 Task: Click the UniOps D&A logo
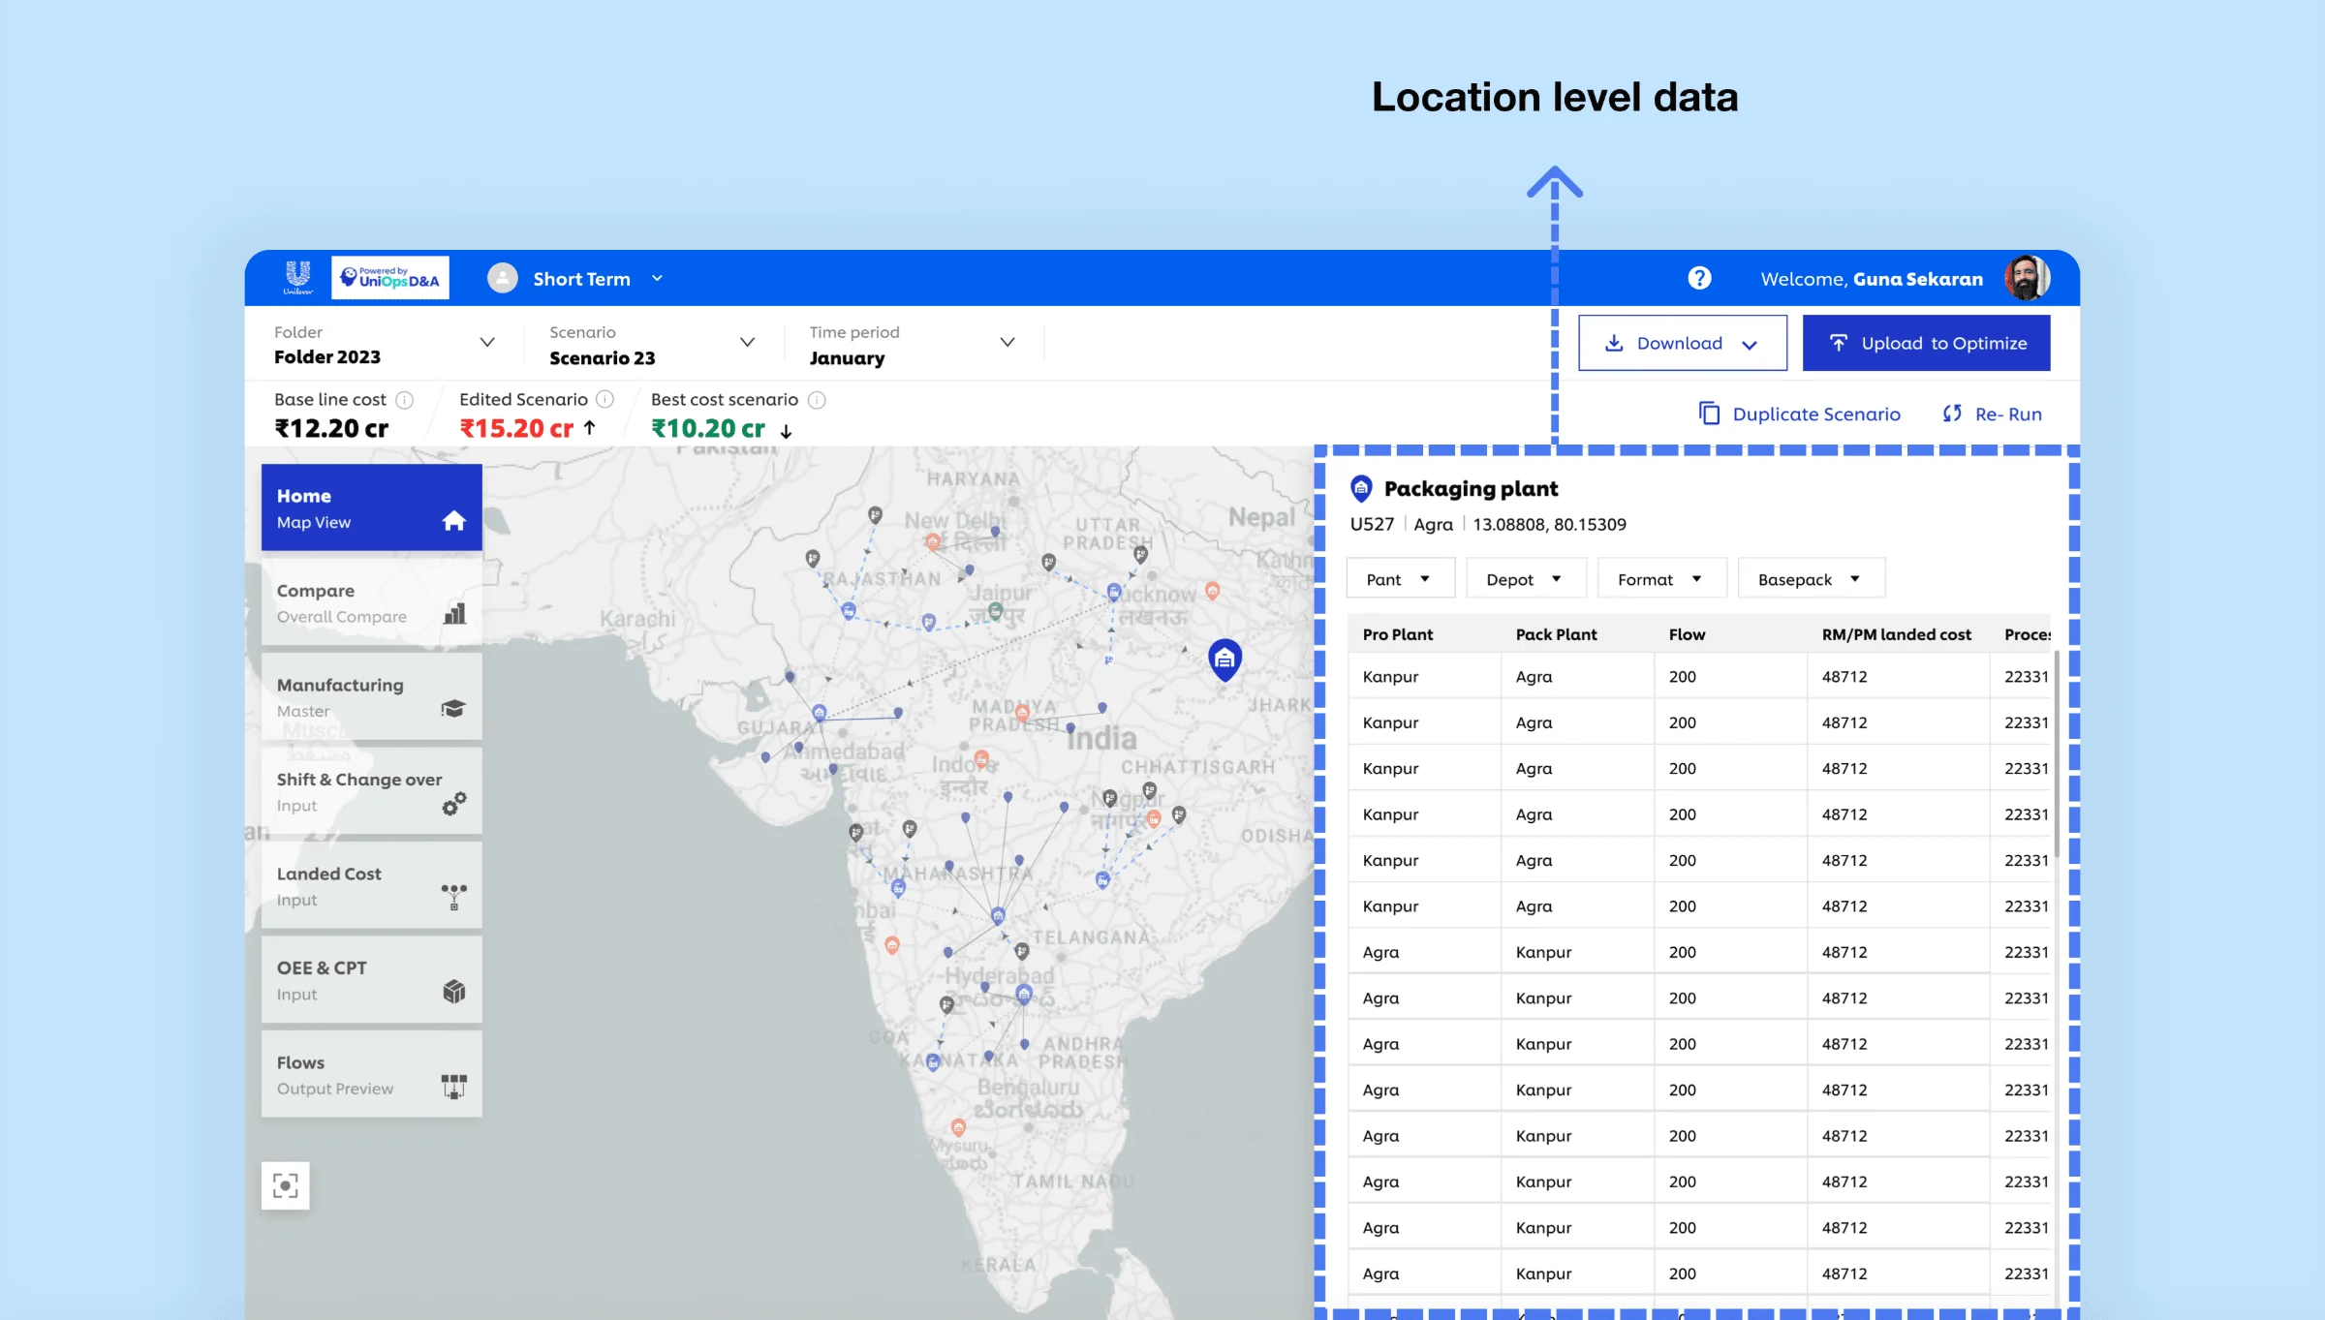(x=390, y=278)
